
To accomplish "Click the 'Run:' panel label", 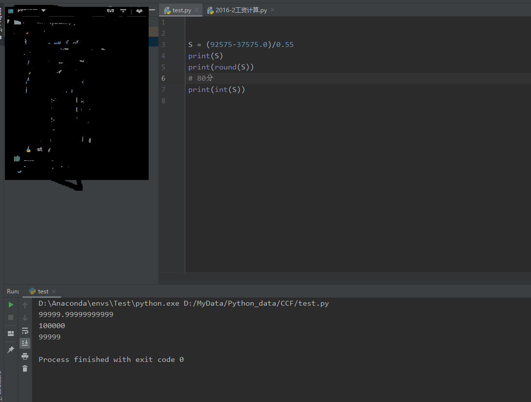I will click(x=13, y=291).
